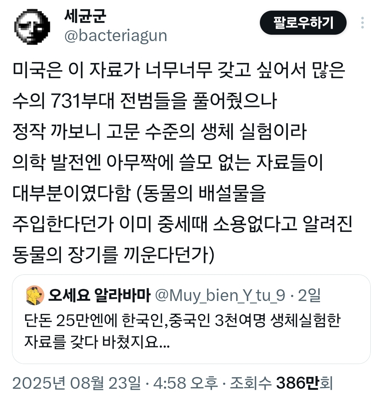Select the line beginning 정작 까보니
The image size is (382, 404).
coord(159,131)
